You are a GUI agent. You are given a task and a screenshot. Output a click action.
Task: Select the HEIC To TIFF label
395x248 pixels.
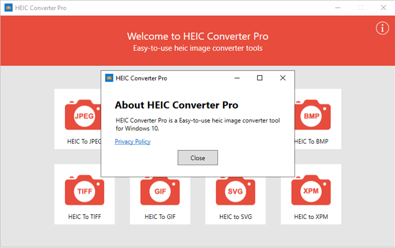point(85,217)
